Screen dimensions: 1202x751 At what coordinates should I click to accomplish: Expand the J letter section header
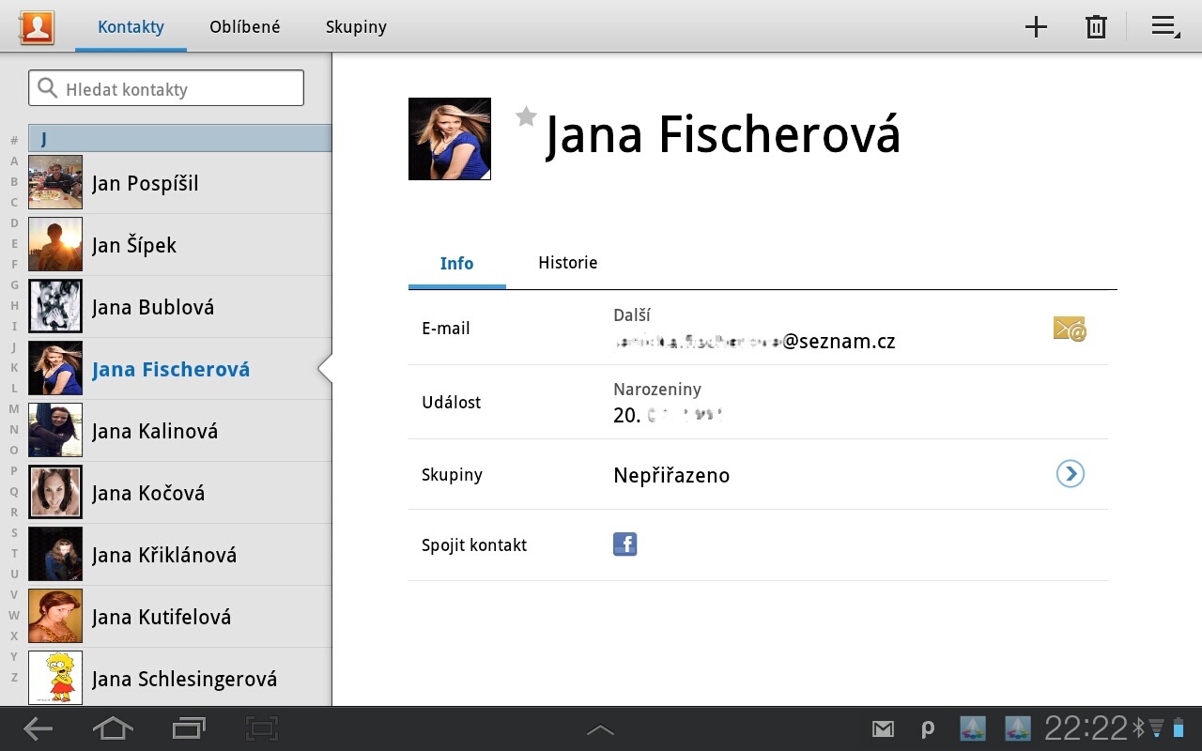click(x=178, y=137)
